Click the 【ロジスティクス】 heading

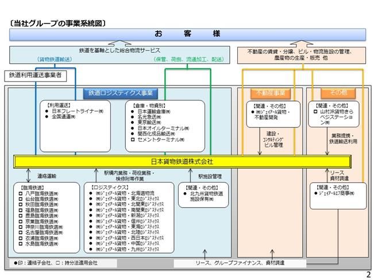click(x=110, y=188)
